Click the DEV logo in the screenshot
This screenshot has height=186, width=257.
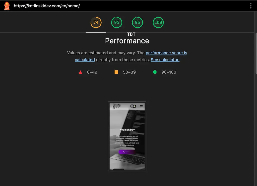pyautogui.click(x=117, y=106)
